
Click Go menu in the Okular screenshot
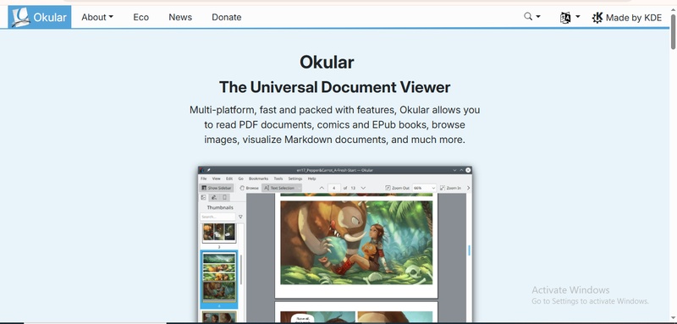pos(241,178)
